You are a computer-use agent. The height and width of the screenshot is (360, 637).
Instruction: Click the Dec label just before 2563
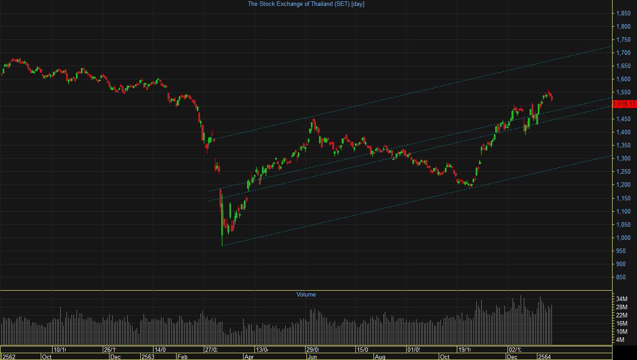tap(115, 357)
